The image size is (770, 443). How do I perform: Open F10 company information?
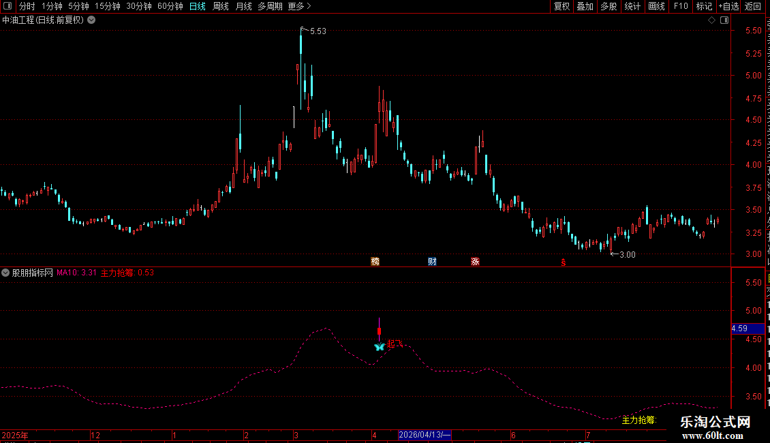point(681,6)
